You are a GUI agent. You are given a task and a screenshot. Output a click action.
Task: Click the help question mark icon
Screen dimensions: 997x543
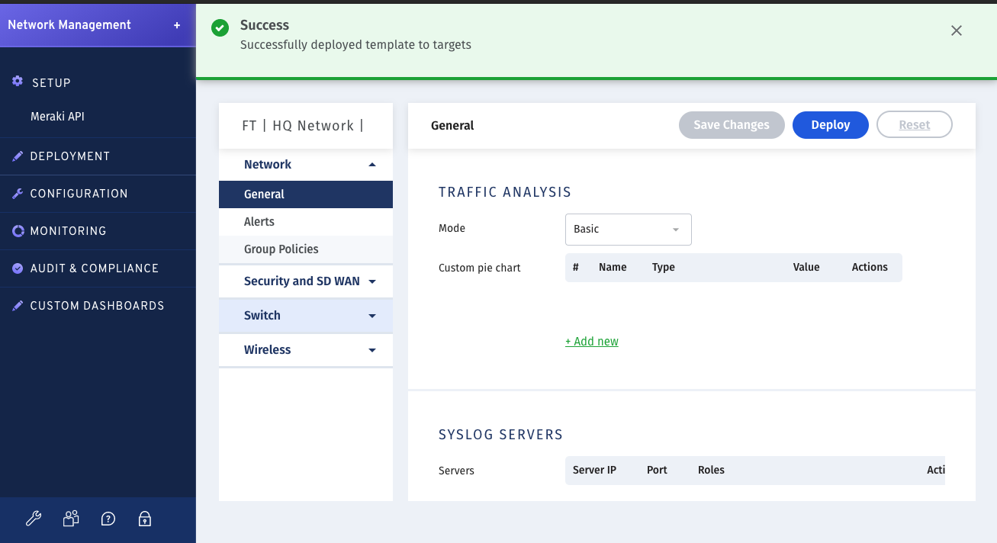(108, 519)
